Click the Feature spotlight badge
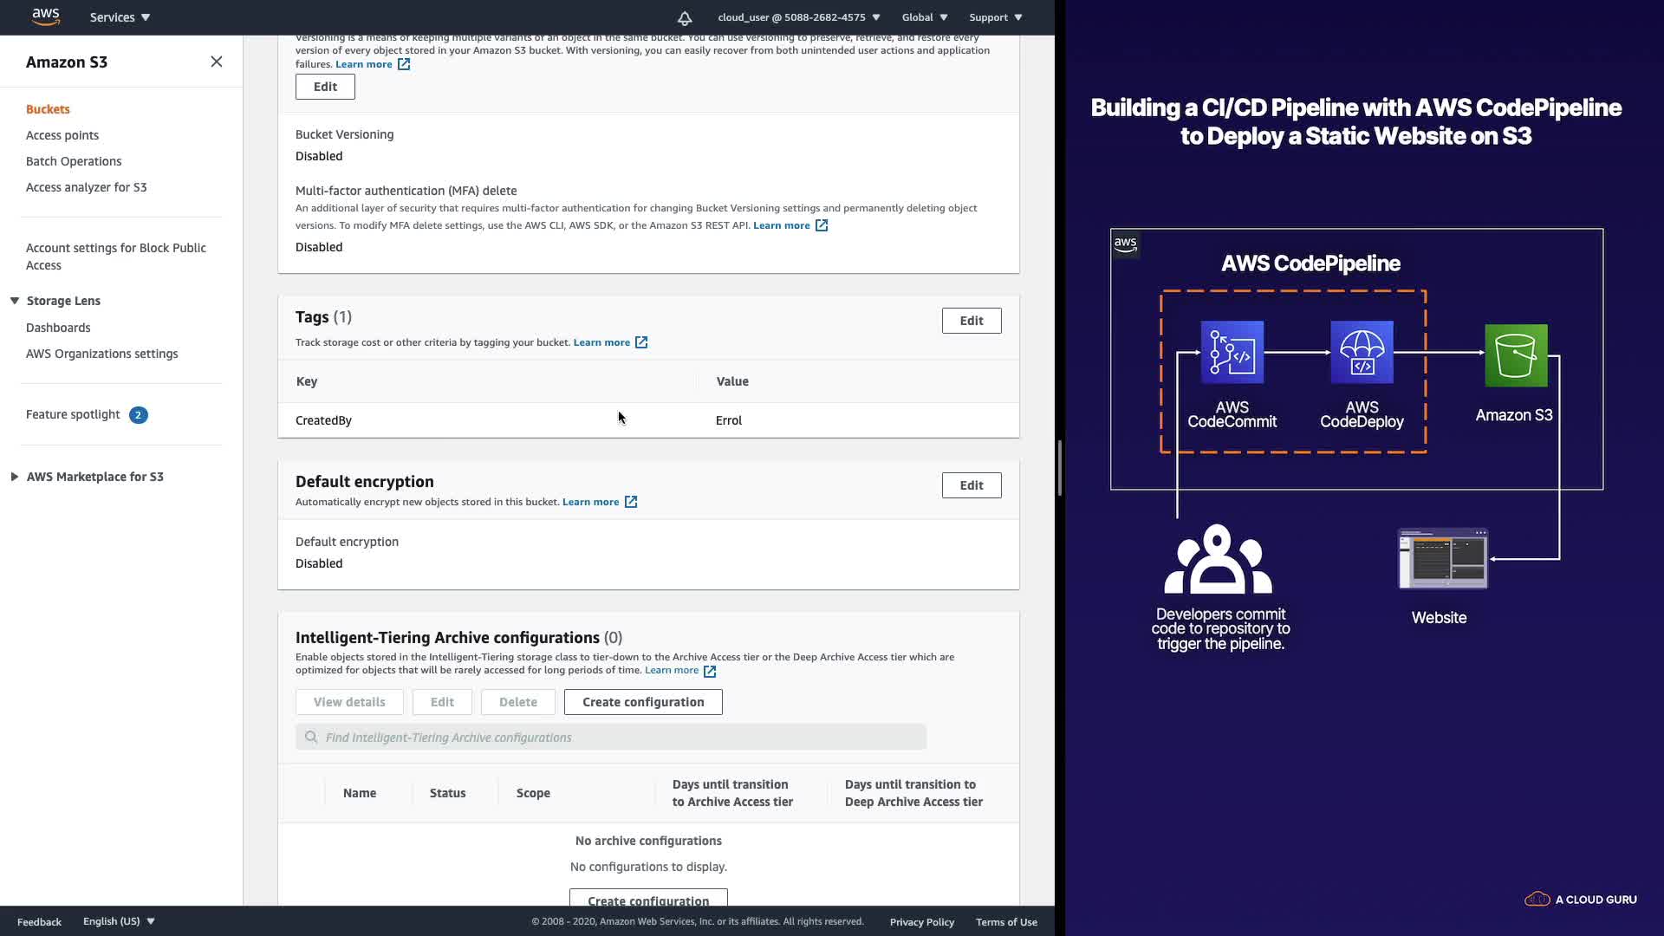 pyautogui.click(x=138, y=415)
